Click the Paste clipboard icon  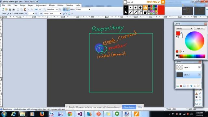point(25,9)
